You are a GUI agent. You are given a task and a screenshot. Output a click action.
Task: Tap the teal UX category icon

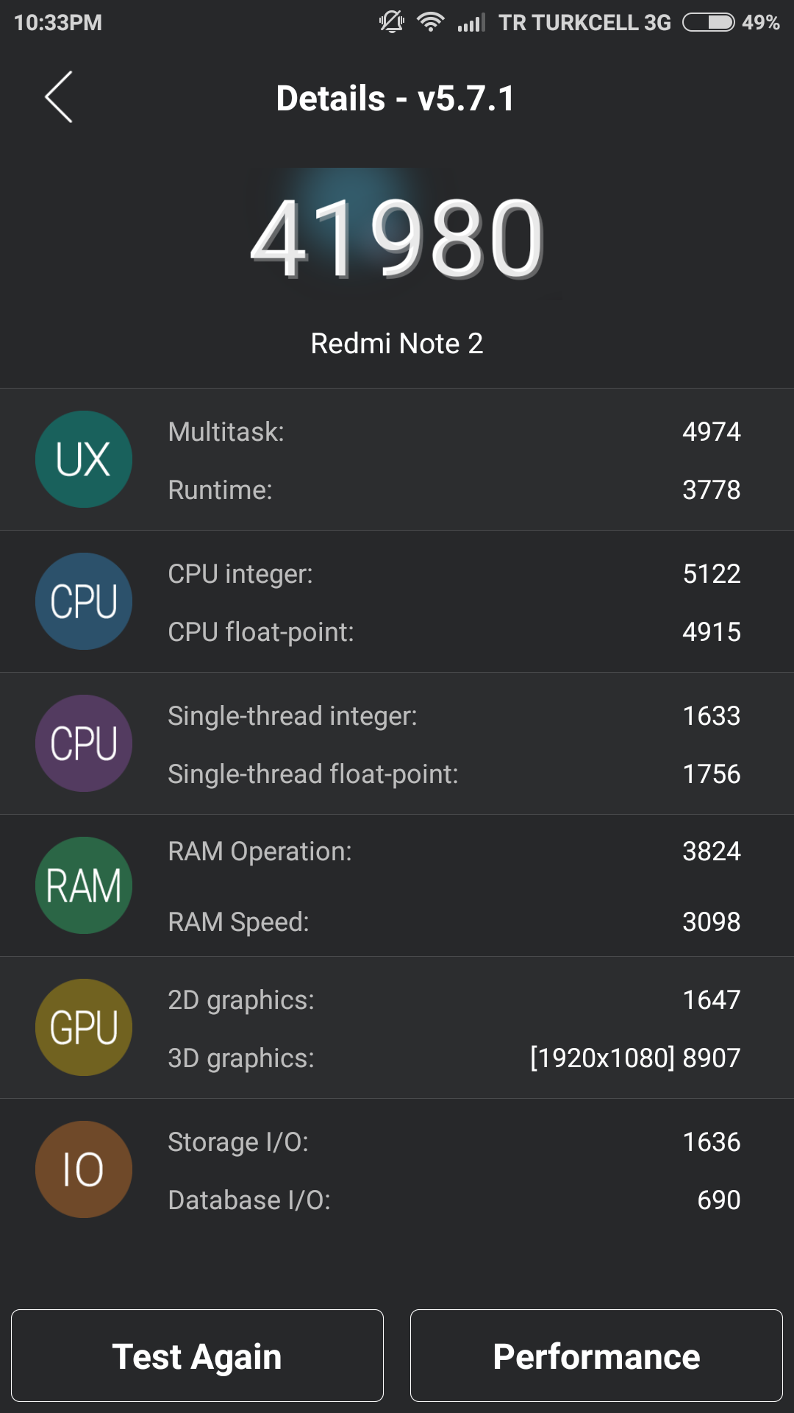tap(84, 459)
